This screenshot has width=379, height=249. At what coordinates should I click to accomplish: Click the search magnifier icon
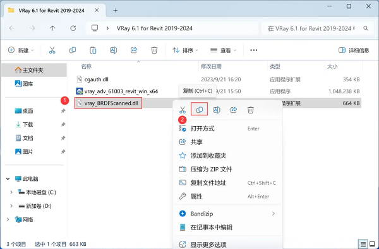[366, 28]
